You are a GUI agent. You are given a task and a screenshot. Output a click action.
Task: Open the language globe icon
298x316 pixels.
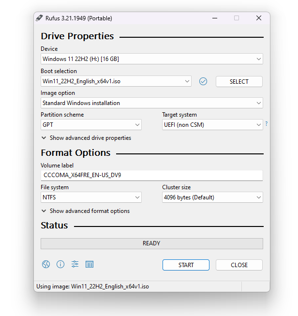tap(46, 264)
